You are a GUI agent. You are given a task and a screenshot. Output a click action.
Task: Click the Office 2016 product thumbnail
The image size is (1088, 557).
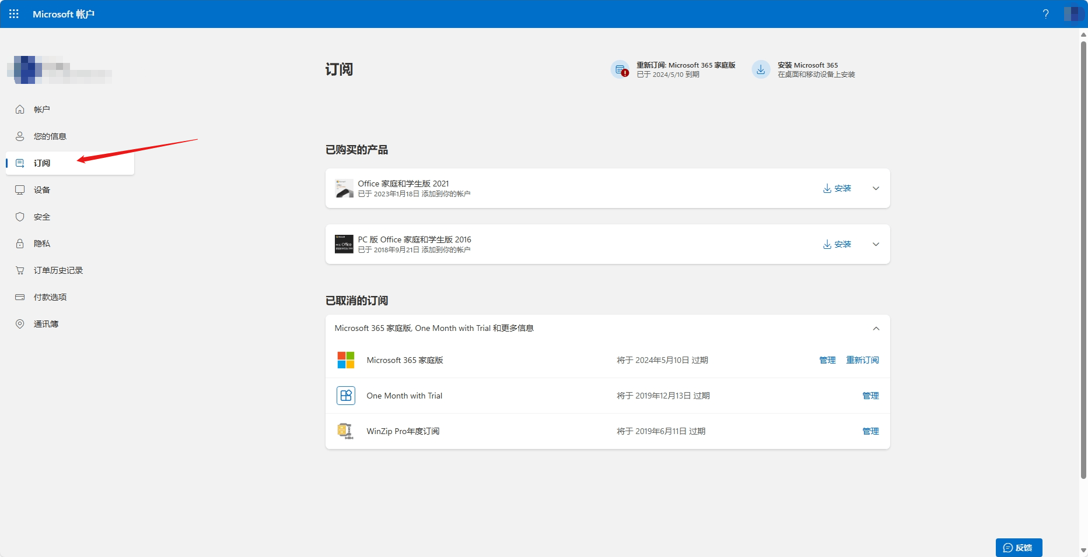coord(344,244)
